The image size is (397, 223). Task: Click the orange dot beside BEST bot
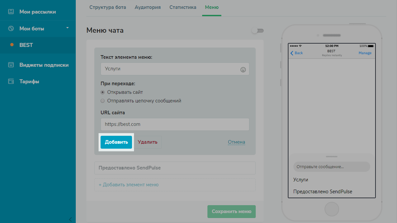[12, 45]
